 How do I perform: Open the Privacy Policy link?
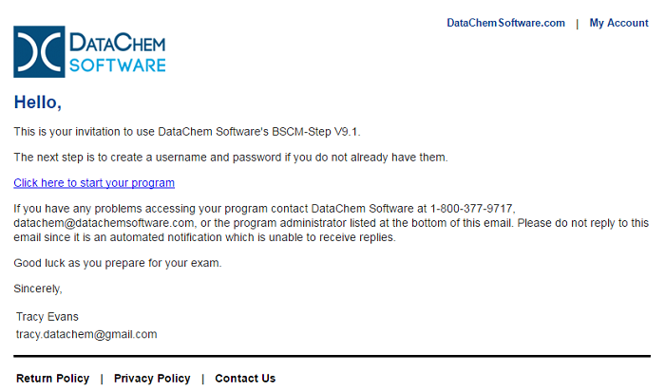tap(152, 378)
